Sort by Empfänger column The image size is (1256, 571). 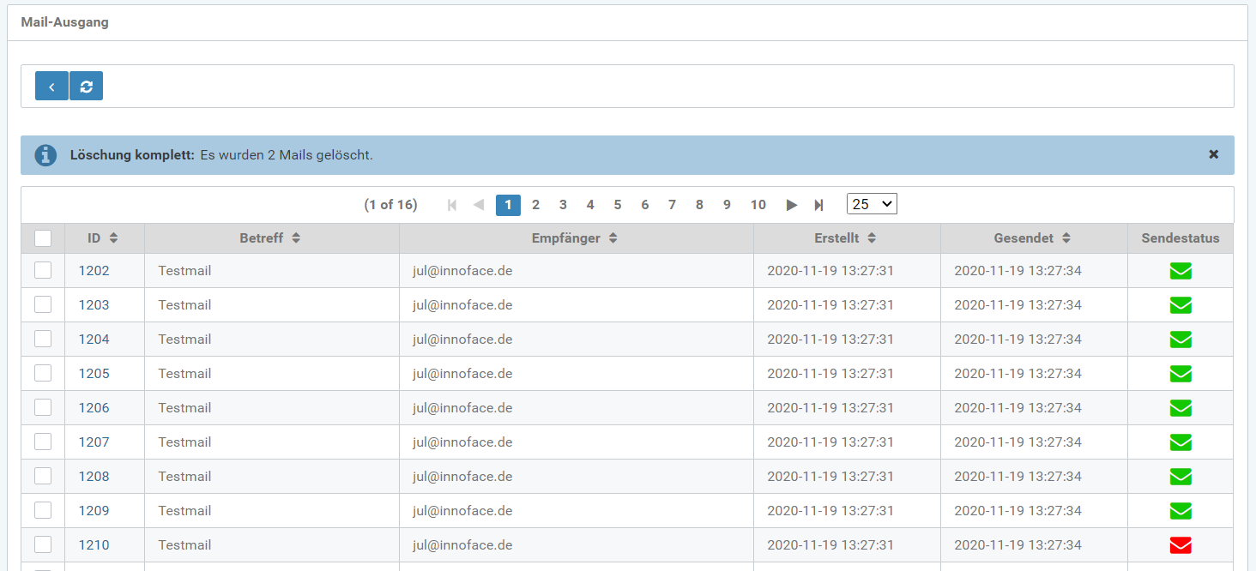coord(576,238)
